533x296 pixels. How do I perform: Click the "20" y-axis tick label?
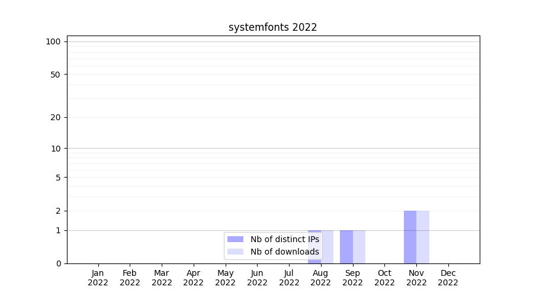coord(56,117)
